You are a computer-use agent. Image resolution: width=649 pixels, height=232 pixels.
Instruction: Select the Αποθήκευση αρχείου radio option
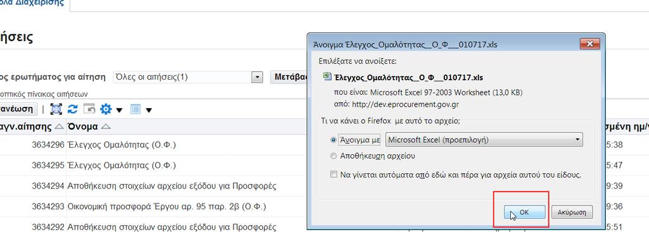pyautogui.click(x=333, y=156)
